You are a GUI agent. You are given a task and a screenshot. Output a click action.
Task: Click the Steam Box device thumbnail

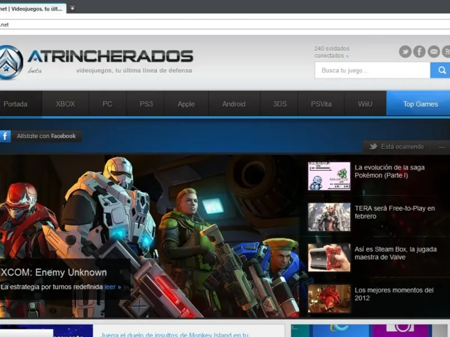pyautogui.click(x=329, y=258)
